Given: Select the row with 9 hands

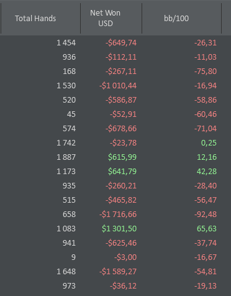Looking at the screenshot, I should click(115, 257).
